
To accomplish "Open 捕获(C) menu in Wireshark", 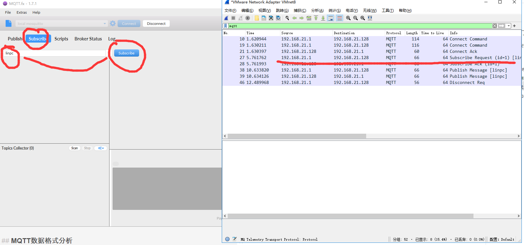I will (x=300, y=11).
